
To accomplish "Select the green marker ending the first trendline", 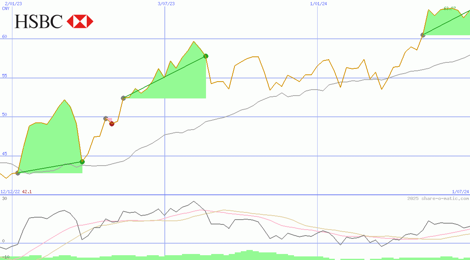I will pos(82,162).
